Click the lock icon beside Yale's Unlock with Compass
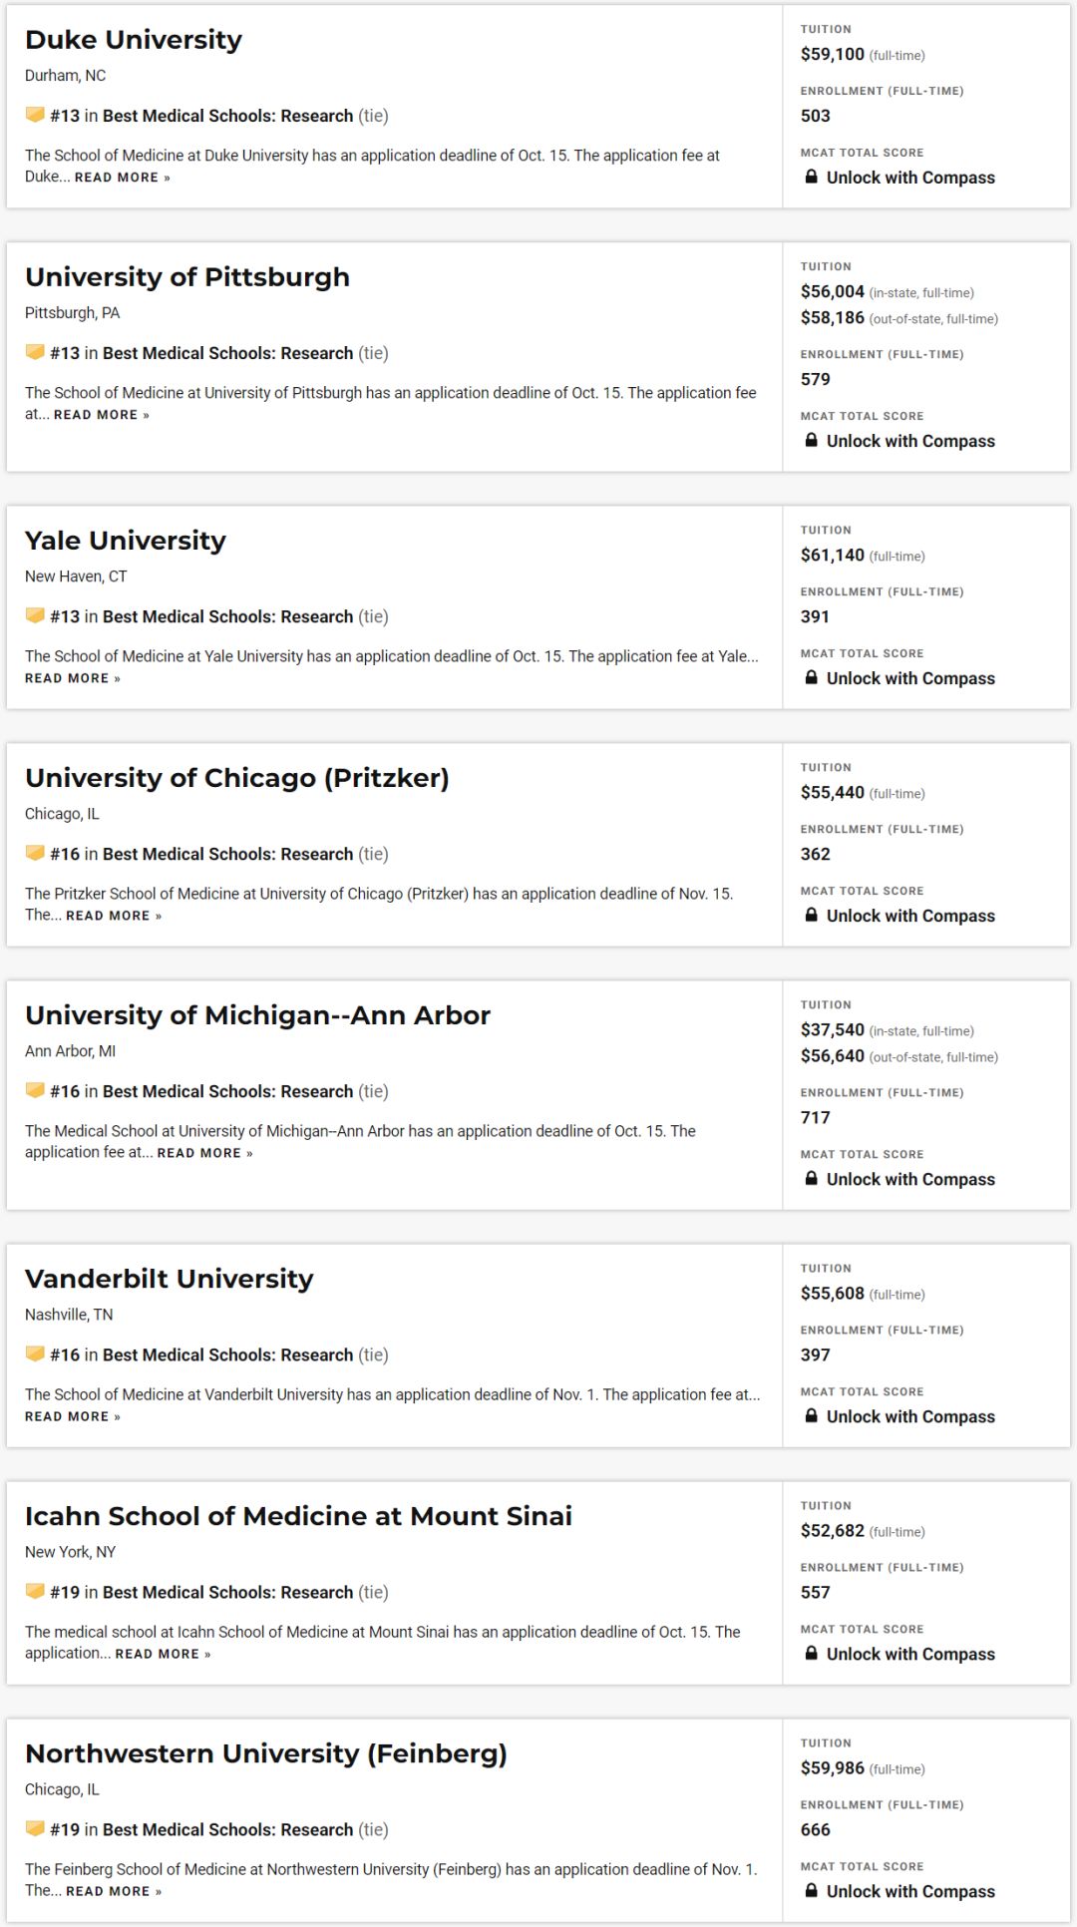 coord(812,677)
